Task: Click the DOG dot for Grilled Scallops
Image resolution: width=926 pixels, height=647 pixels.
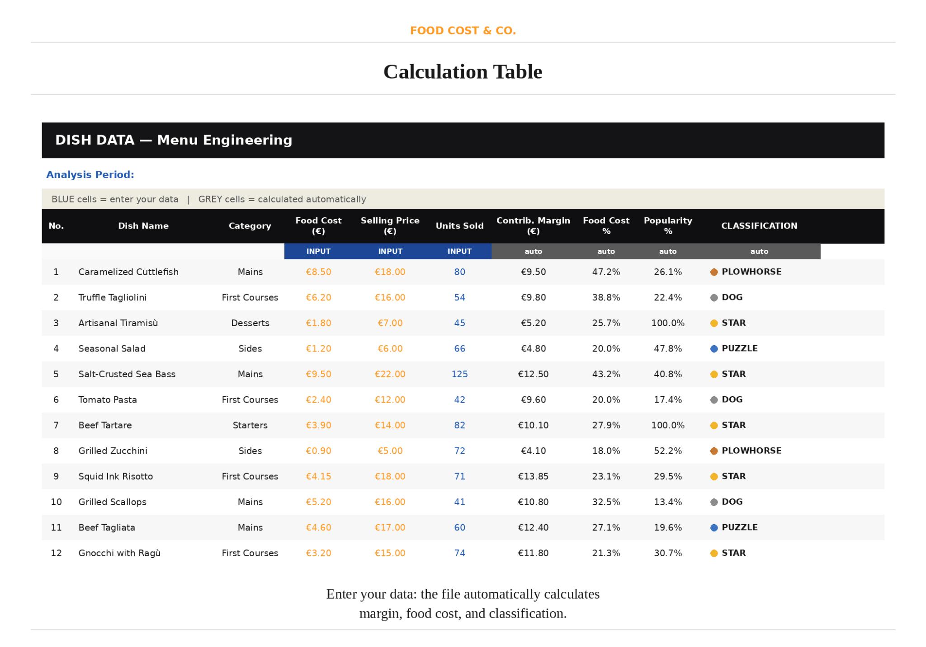Action: [714, 502]
